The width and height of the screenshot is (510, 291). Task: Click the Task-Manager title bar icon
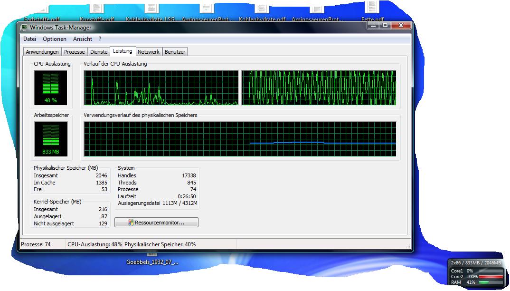tap(24, 28)
